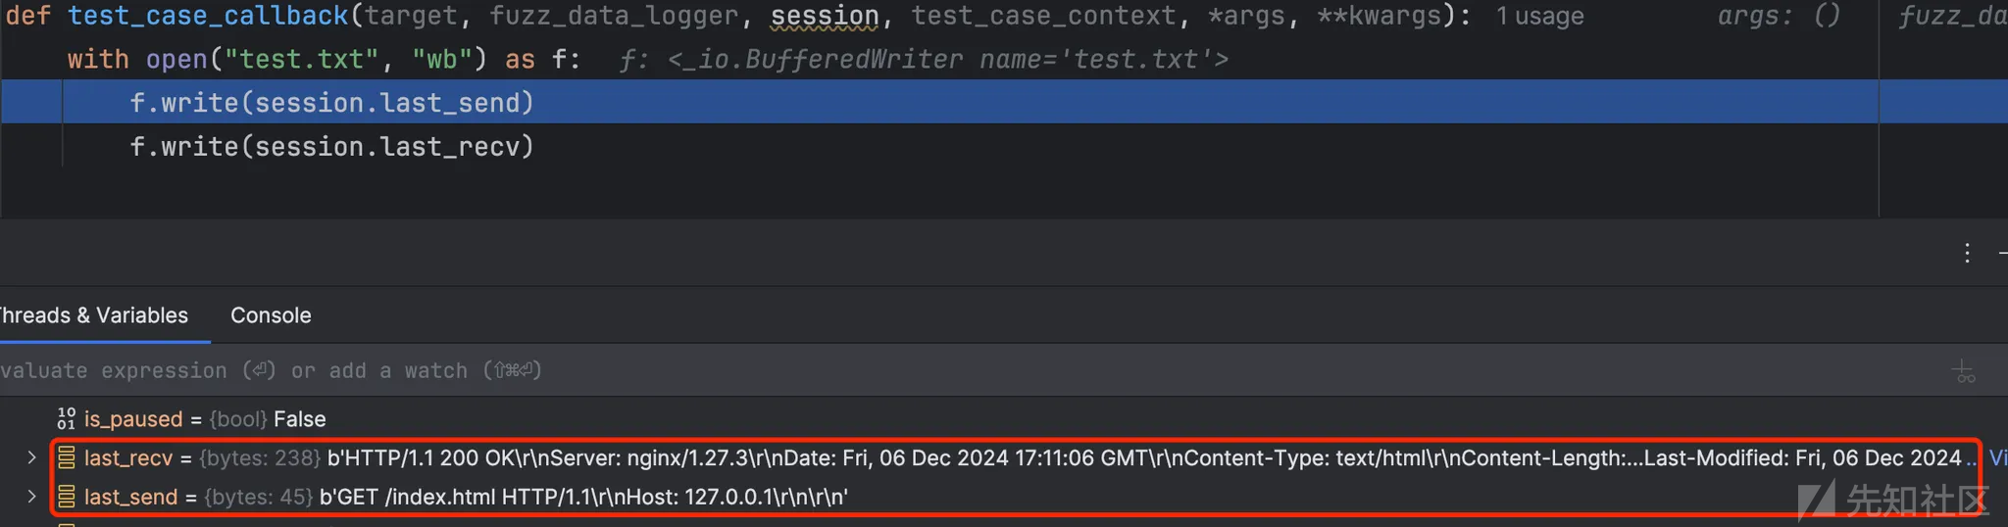Open the debug panel three-dot options menu

(x=1967, y=254)
